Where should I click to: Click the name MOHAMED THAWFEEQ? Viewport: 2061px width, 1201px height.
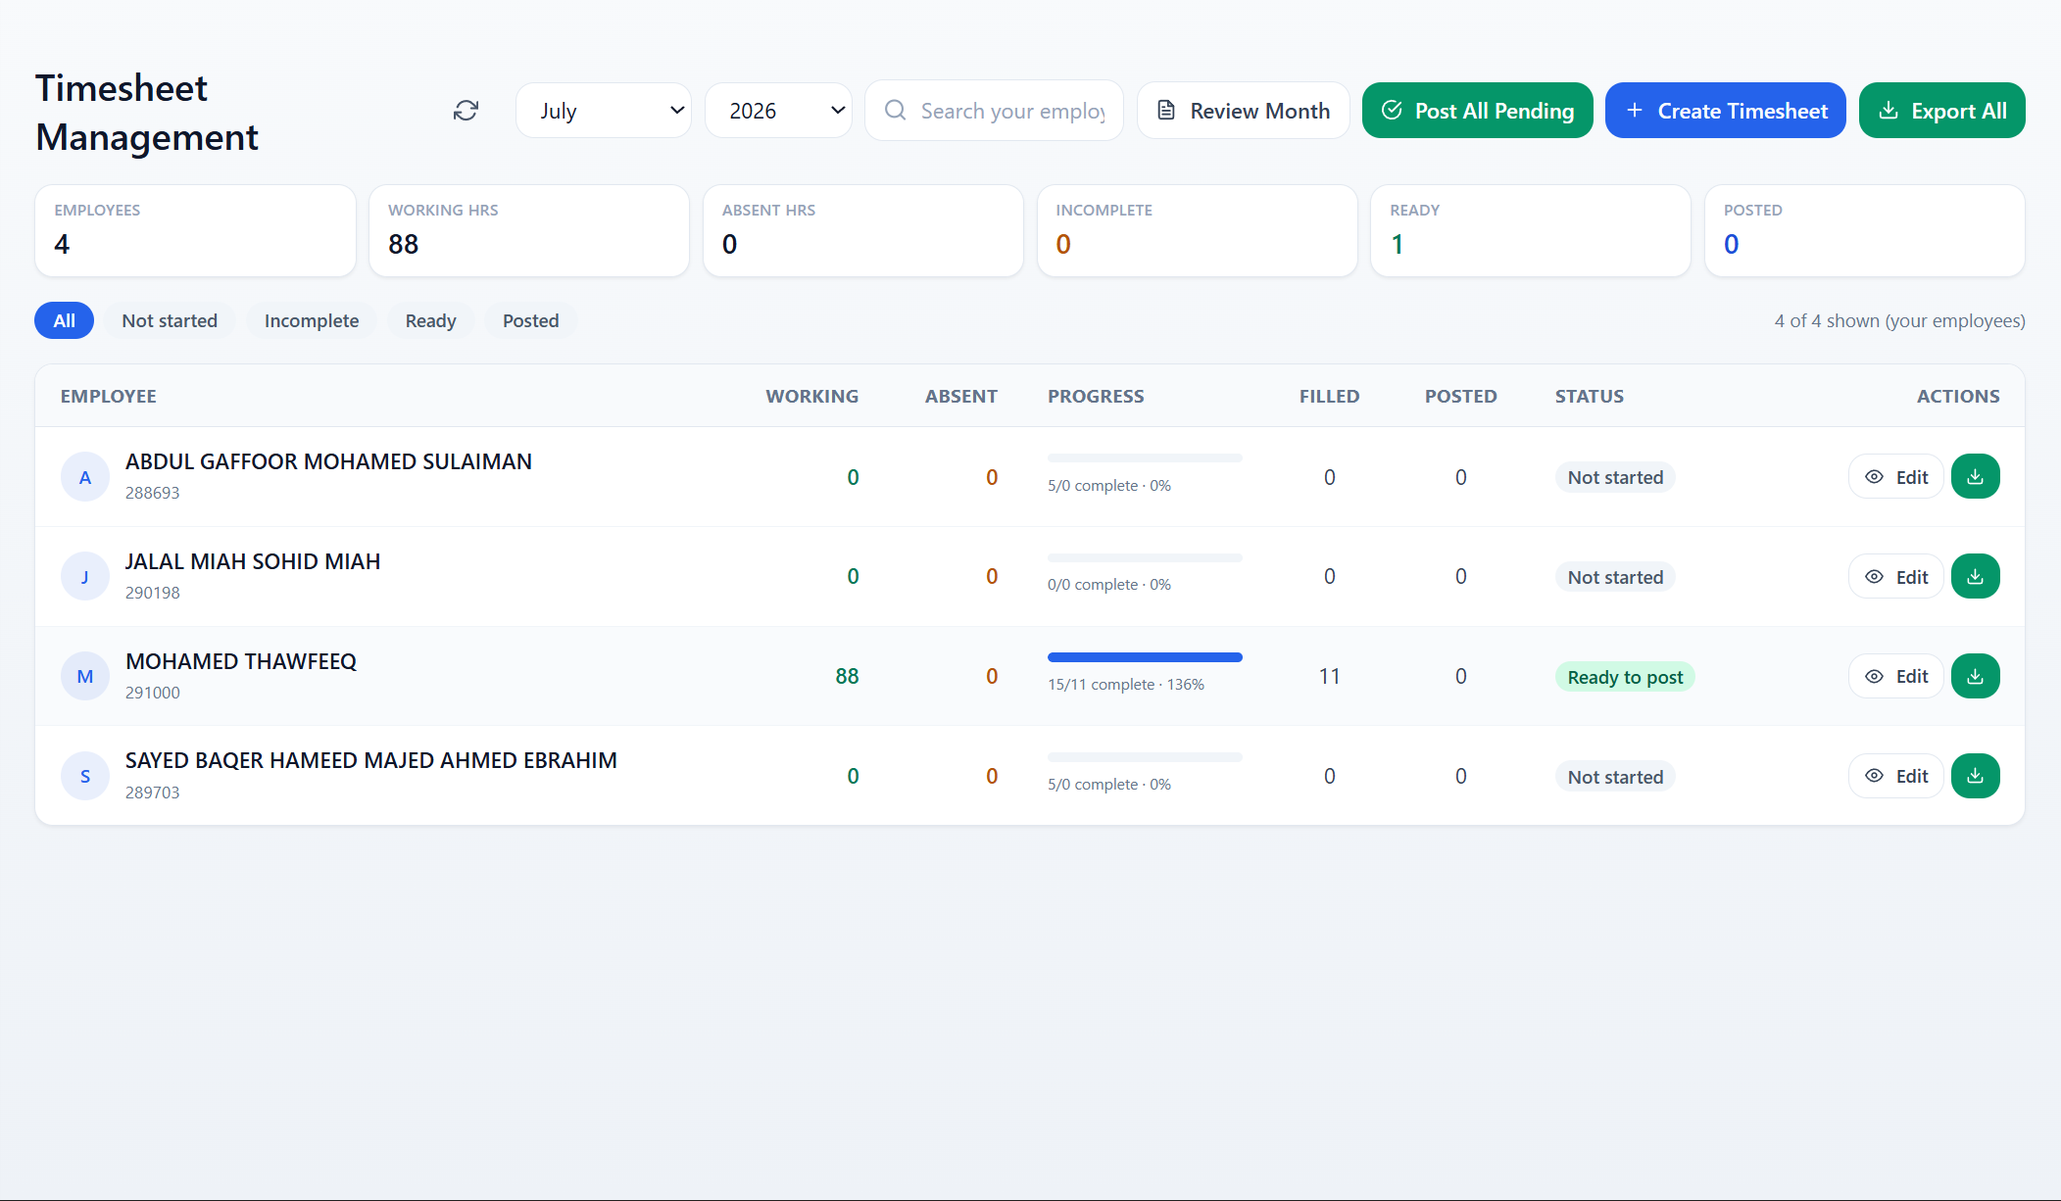(x=241, y=661)
